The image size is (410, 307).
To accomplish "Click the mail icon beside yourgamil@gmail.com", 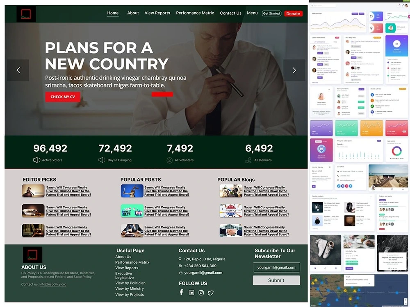I will click(180, 273).
